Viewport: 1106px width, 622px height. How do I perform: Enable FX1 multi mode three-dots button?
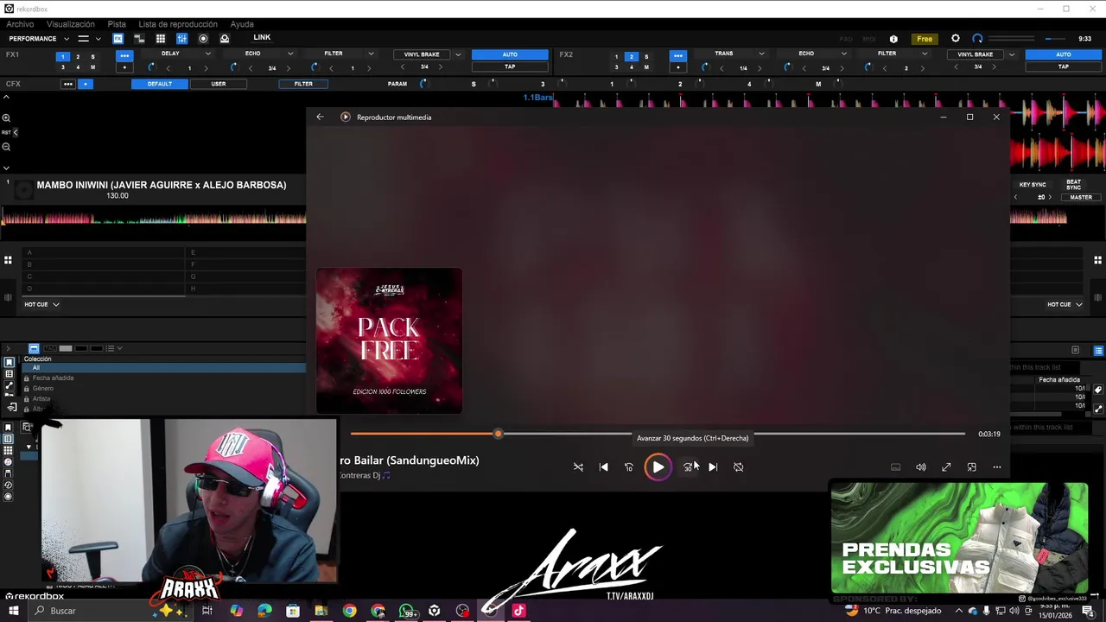click(x=124, y=56)
